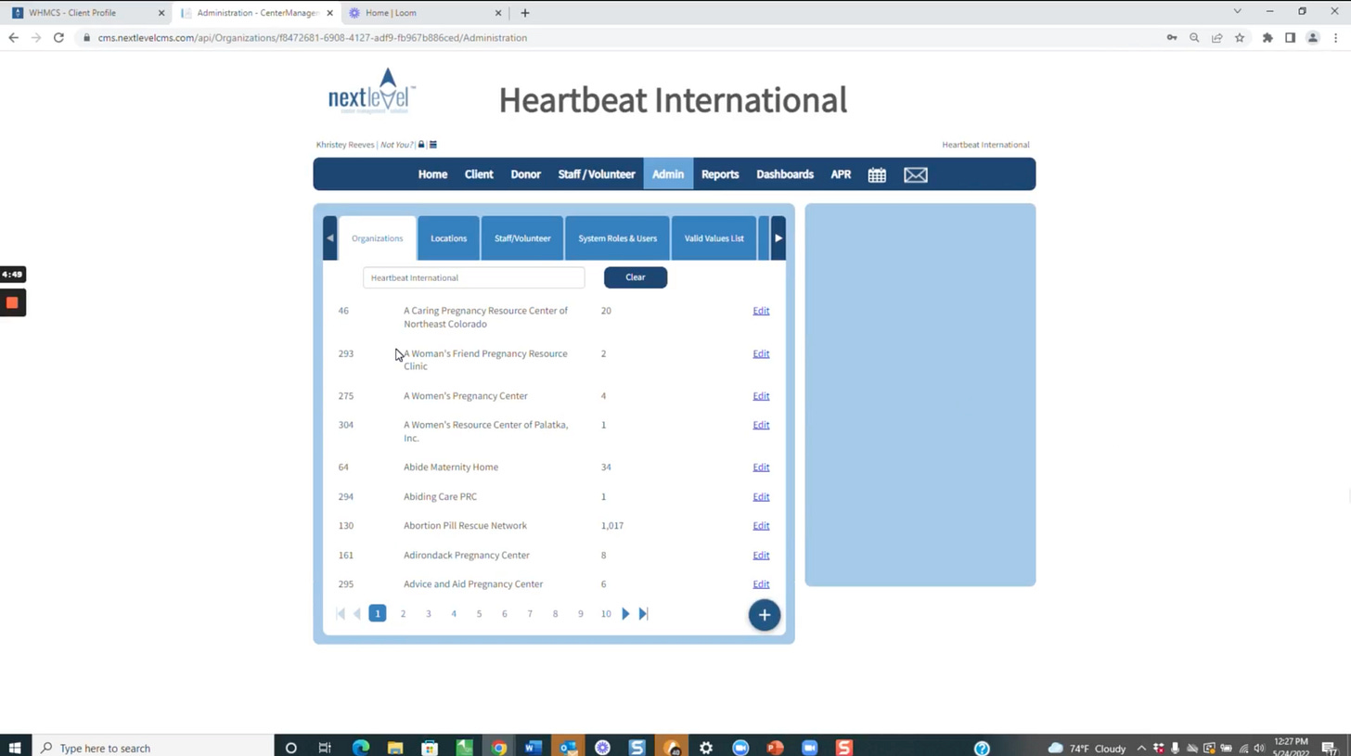Switch to Locations tab

448,238
